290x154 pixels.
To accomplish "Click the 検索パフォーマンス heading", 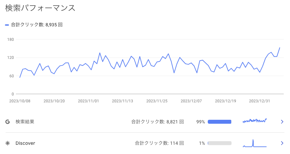I will (40, 8).
